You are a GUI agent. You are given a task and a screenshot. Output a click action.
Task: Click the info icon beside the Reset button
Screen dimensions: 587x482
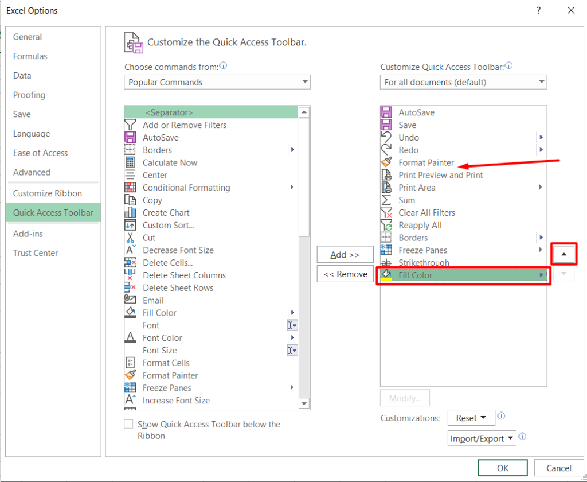point(501,415)
